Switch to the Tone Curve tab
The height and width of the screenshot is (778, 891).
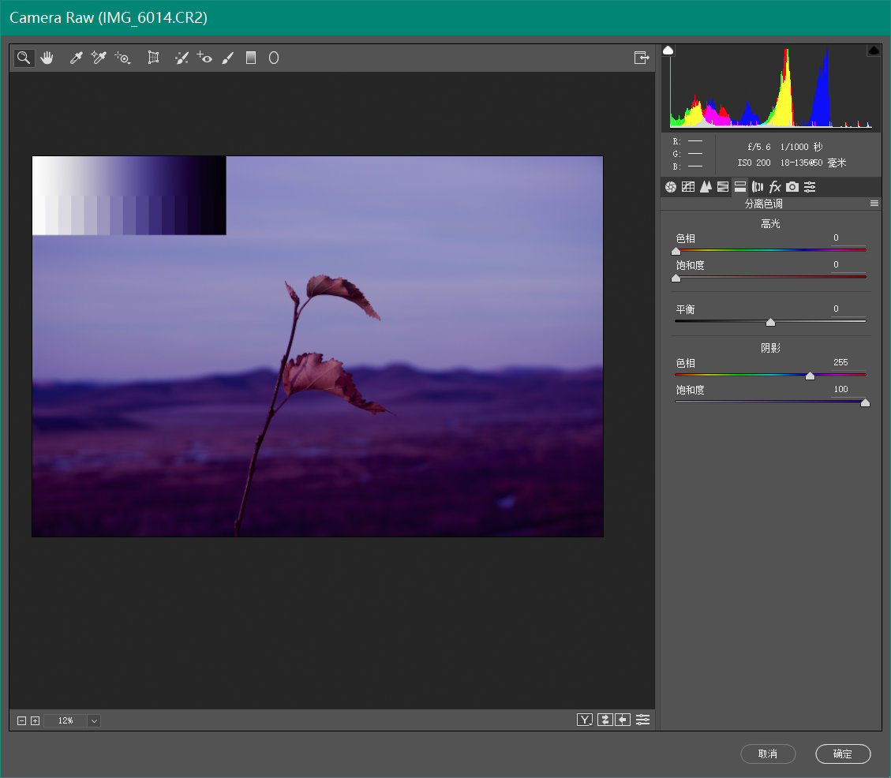[688, 187]
